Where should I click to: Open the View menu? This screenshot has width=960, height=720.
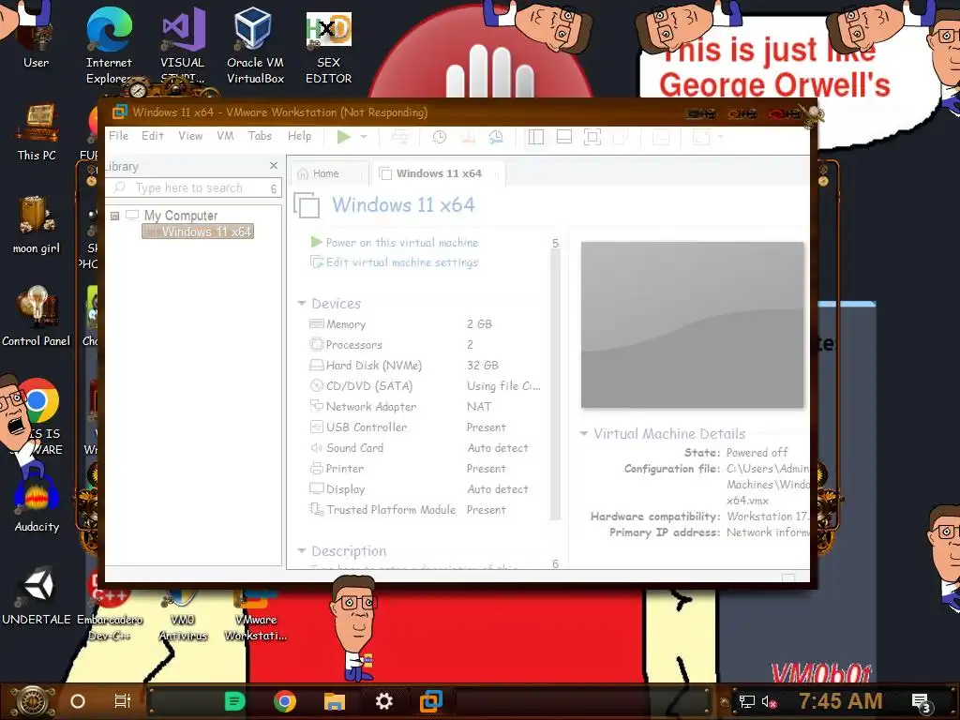pyautogui.click(x=190, y=136)
